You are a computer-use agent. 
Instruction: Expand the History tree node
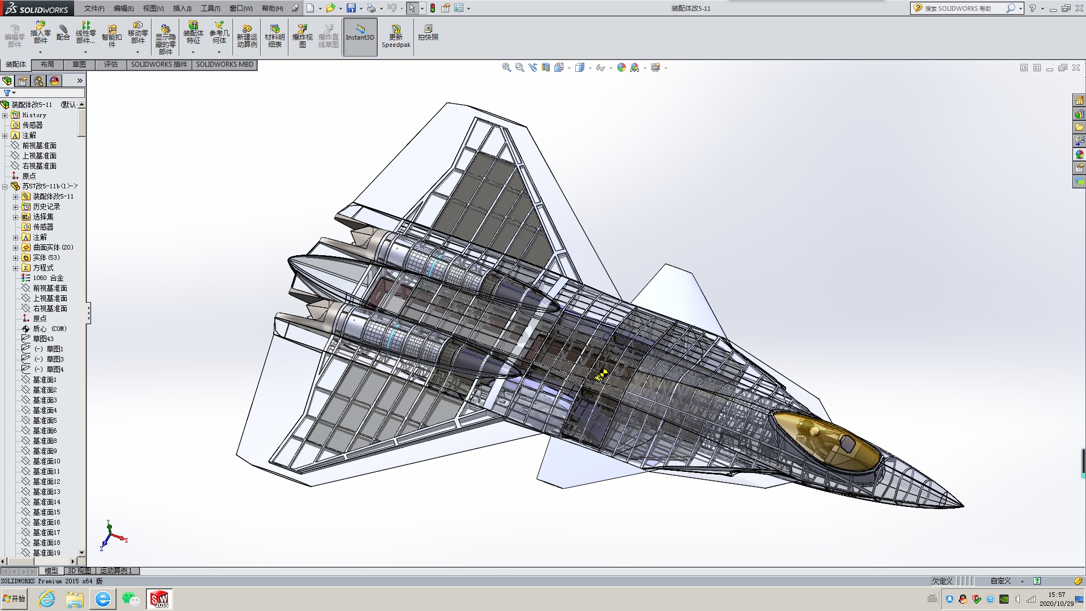tap(5, 115)
